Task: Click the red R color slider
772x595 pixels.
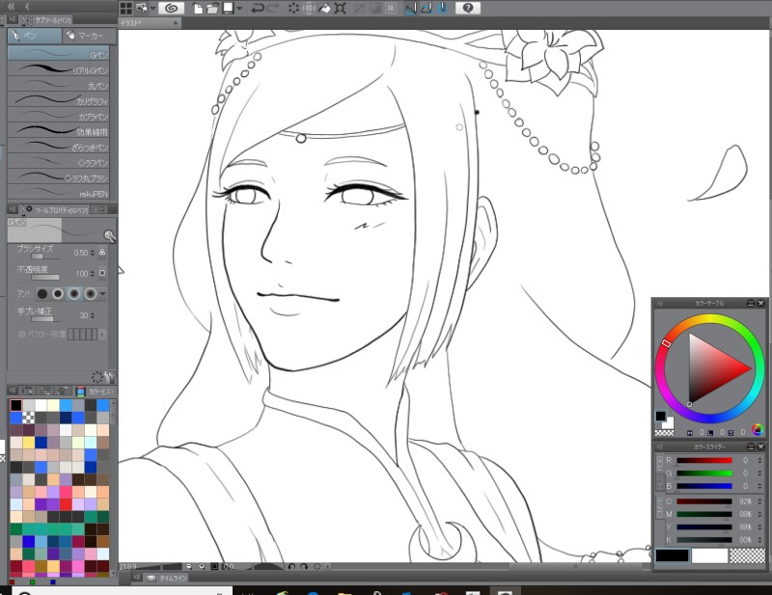Action: click(x=704, y=460)
